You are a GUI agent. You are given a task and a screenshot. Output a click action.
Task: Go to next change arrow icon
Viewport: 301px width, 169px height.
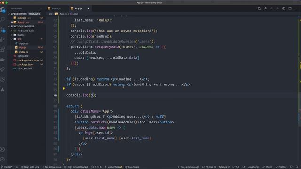277,8
